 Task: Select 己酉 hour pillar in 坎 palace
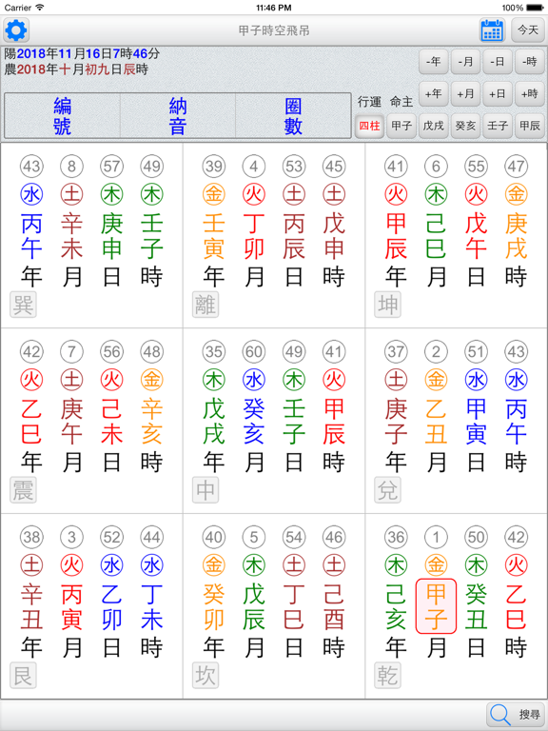pos(334,608)
